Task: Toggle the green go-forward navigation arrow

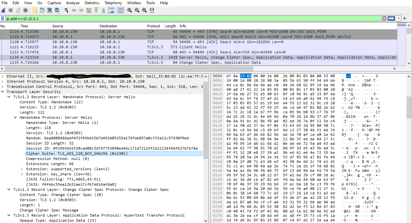Action: pos(81,10)
